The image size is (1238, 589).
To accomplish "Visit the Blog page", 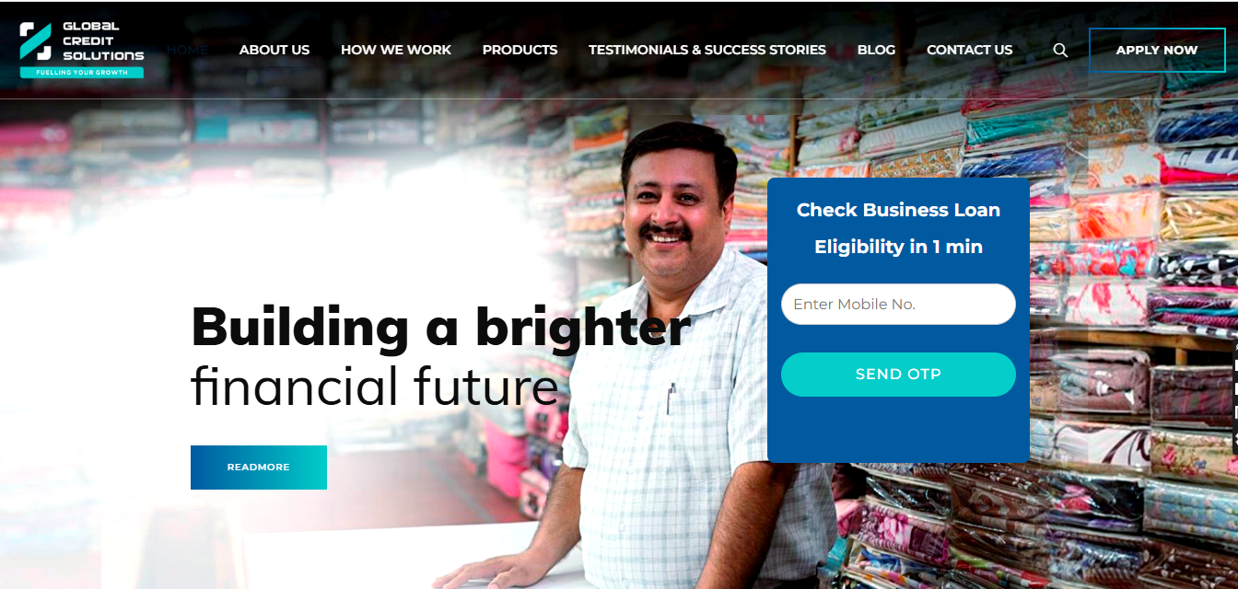I will point(876,50).
